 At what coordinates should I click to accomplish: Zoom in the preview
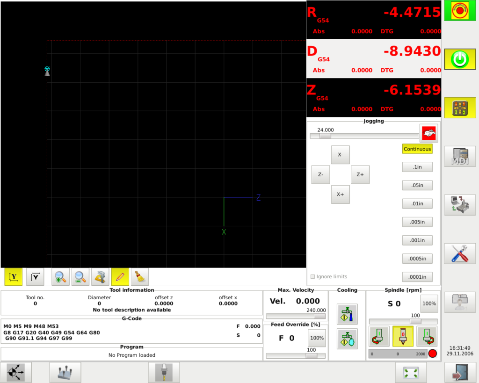(x=60, y=277)
